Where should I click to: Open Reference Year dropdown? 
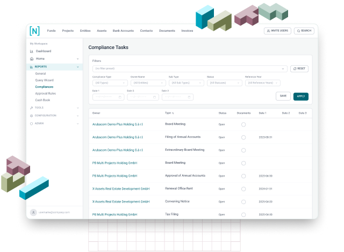point(263,83)
